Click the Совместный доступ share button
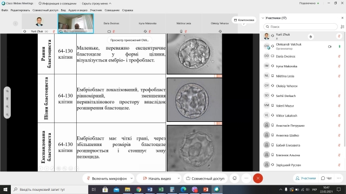The height and width of the screenshot is (194, 346). (205, 178)
